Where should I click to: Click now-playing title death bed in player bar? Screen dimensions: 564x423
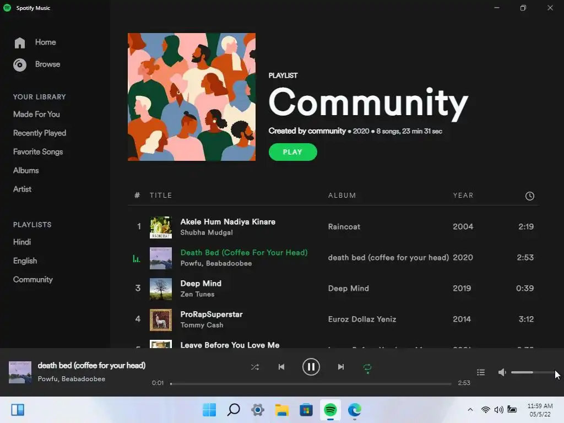[x=91, y=366]
